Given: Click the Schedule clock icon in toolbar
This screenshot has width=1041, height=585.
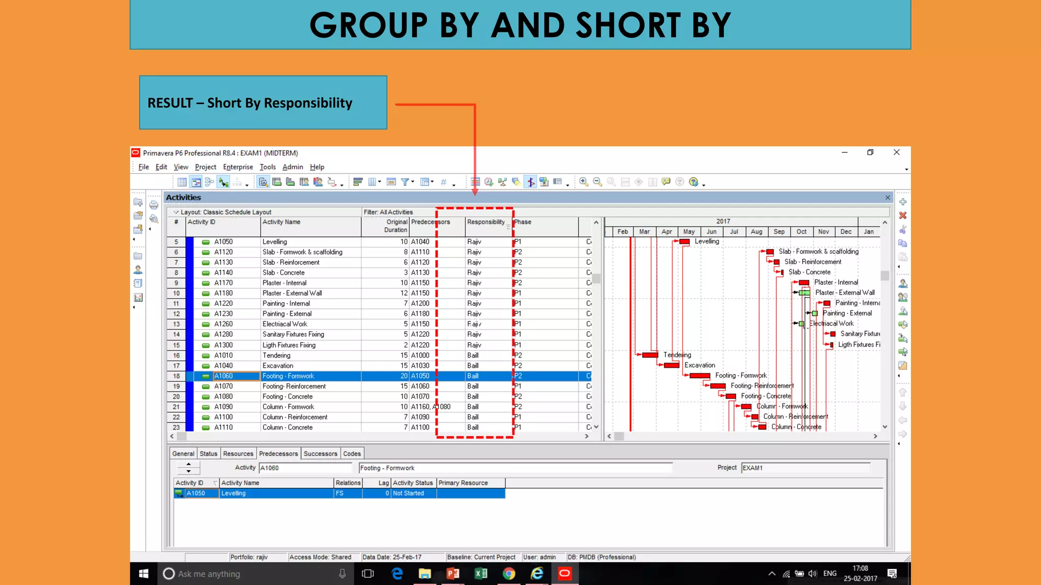Looking at the screenshot, I should pos(488,182).
